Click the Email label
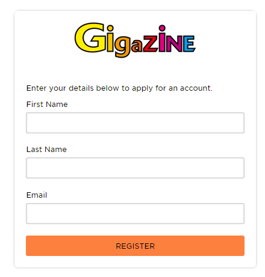Screen dimensions: 265x277 coord(37,195)
